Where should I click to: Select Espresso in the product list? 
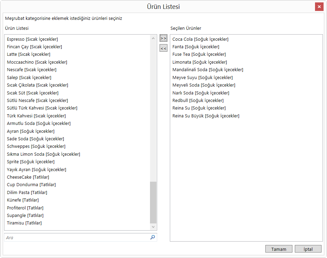[33, 39]
